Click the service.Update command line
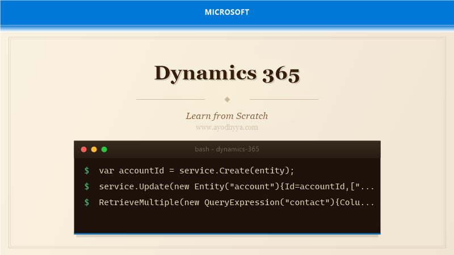This screenshot has width=454, height=255. [237, 186]
